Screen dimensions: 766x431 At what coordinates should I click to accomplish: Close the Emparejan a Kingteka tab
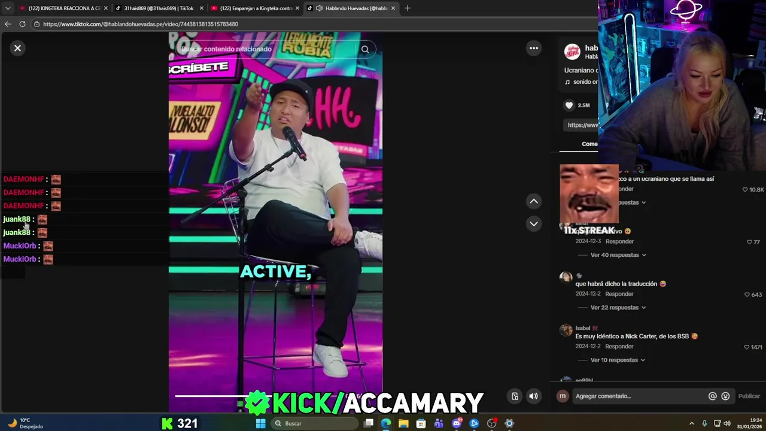coord(297,8)
